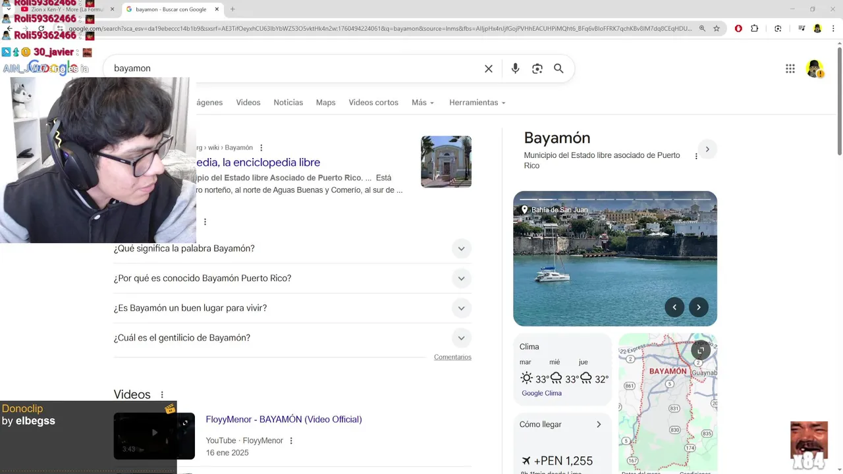
Task: Click the arrow button beside Bayamón title
Action: click(x=707, y=149)
